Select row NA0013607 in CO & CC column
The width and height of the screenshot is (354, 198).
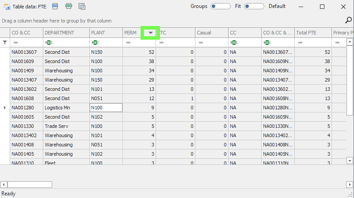26,52
